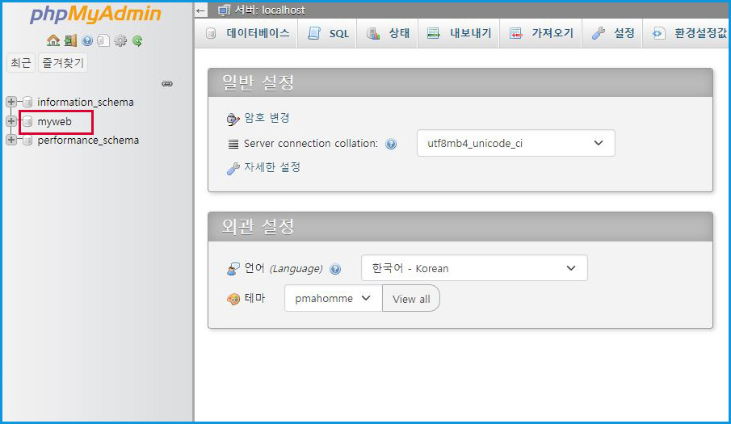Open the utf8mb4_unicode_ci collation dropdown

click(515, 143)
